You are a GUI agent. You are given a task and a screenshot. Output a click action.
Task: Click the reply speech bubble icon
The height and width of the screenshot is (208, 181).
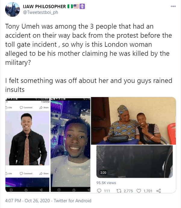pyautogui.click(x=99, y=191)
